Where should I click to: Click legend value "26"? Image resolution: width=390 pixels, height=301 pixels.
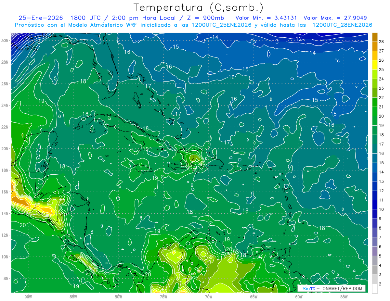(382, 60)
